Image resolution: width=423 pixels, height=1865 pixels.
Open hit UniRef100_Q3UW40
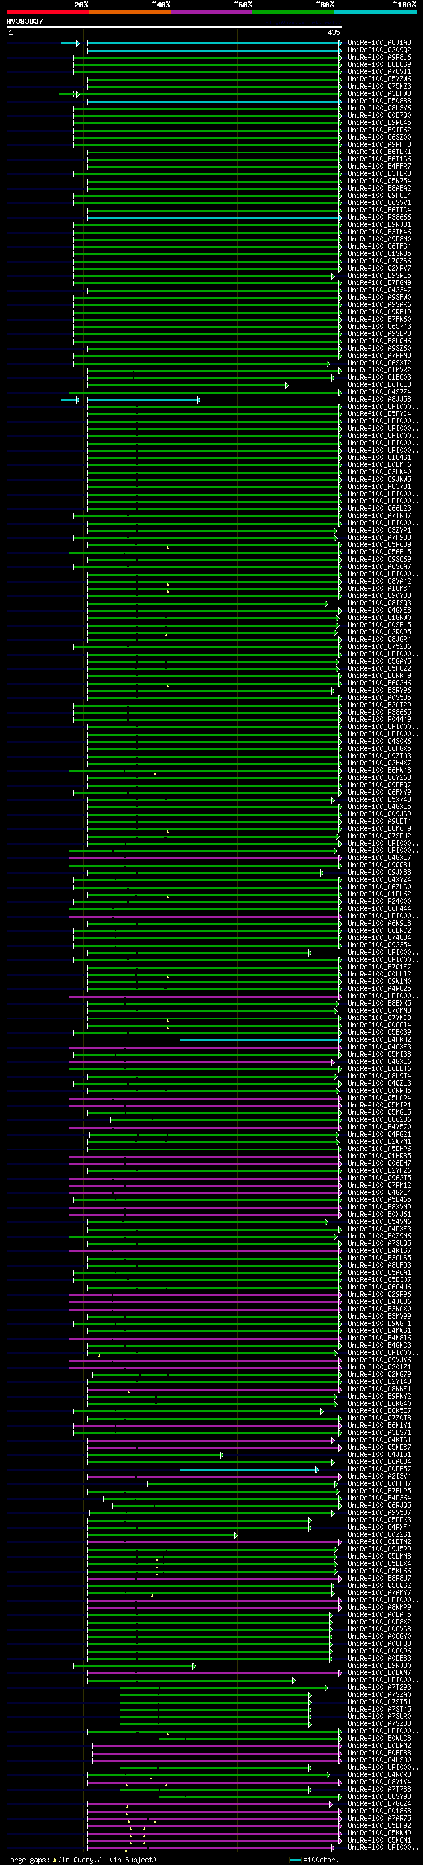click(x=379, y=472)
